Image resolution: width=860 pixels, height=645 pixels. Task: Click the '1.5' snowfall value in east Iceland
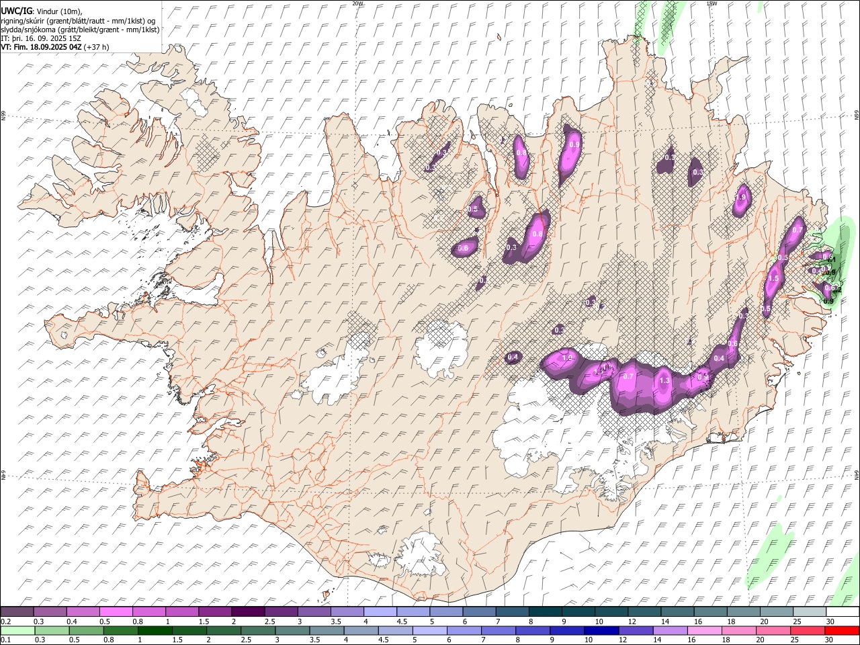773,279
